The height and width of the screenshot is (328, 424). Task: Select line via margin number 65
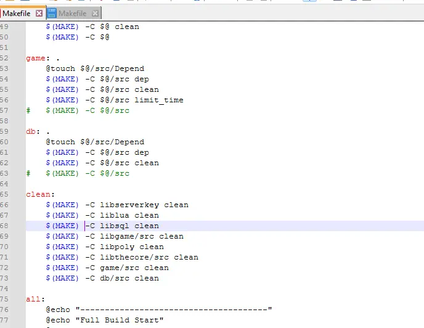(4, 195)
